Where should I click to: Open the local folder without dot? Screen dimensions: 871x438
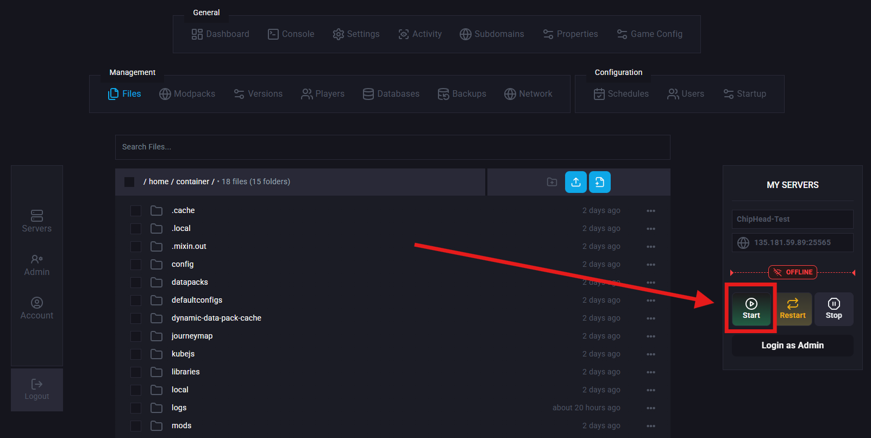(x=180, y=390)
